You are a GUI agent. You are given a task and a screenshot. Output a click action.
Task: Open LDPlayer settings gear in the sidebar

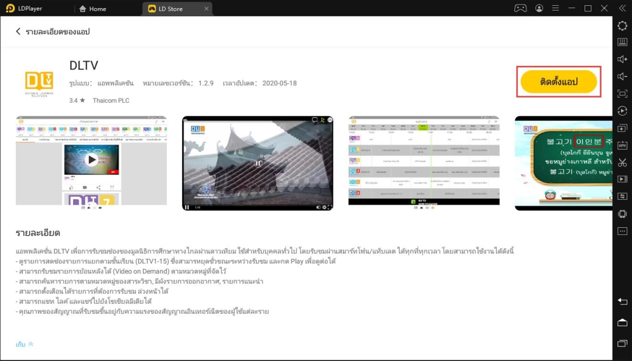[622, 26]
